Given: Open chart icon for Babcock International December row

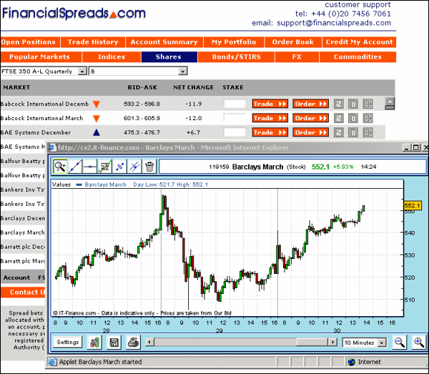Looking at the screenshot, I should coord(339,104).
